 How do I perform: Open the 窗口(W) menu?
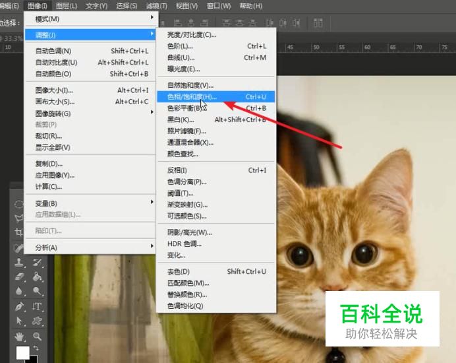[219, 6]
